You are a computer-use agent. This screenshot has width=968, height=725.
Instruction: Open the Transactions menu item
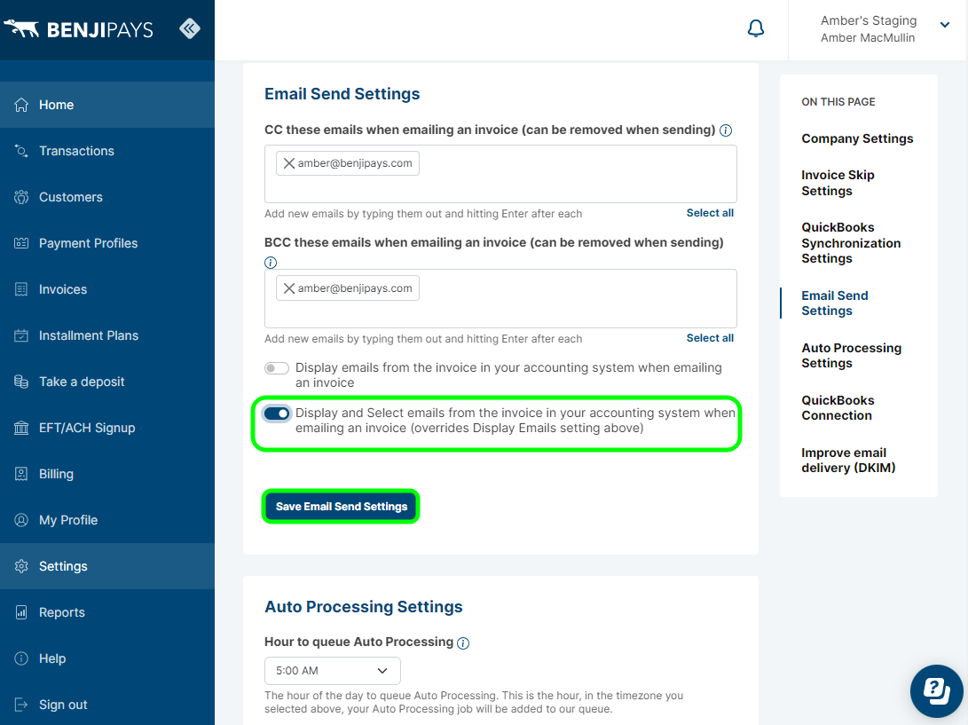pos(107,151)
